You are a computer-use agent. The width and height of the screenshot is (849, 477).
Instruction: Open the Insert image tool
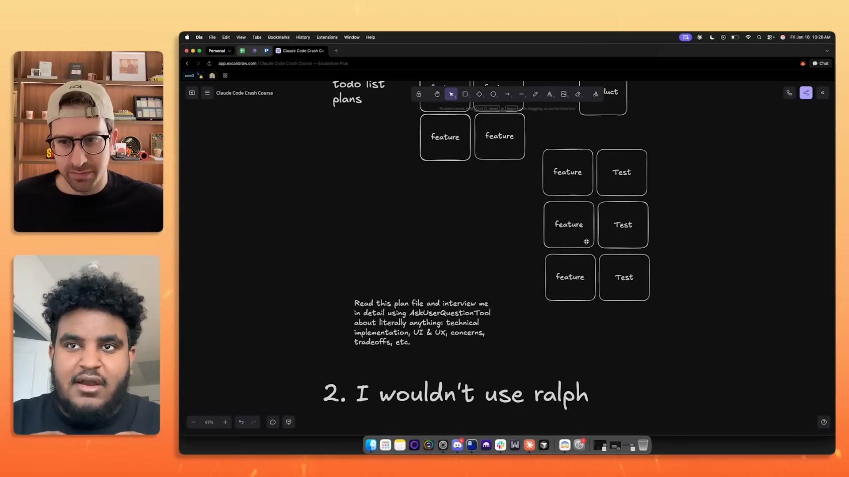564,94
